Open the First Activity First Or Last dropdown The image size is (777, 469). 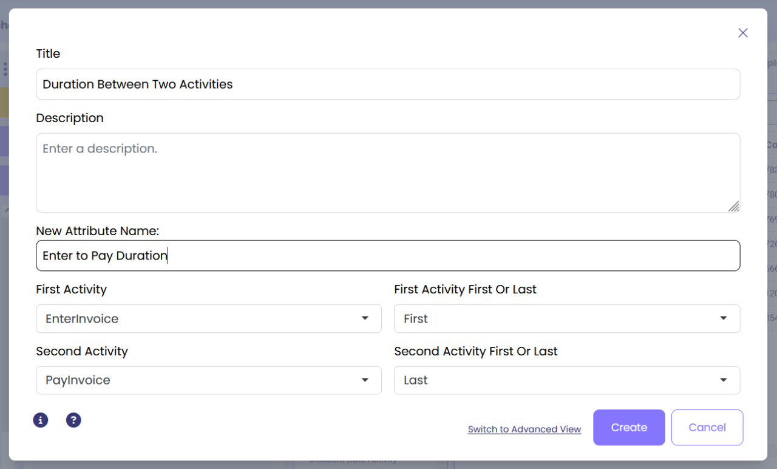click(566, 318)
